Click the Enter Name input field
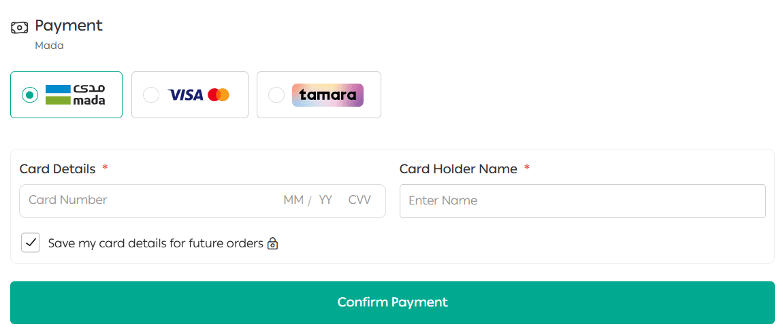 582,201
